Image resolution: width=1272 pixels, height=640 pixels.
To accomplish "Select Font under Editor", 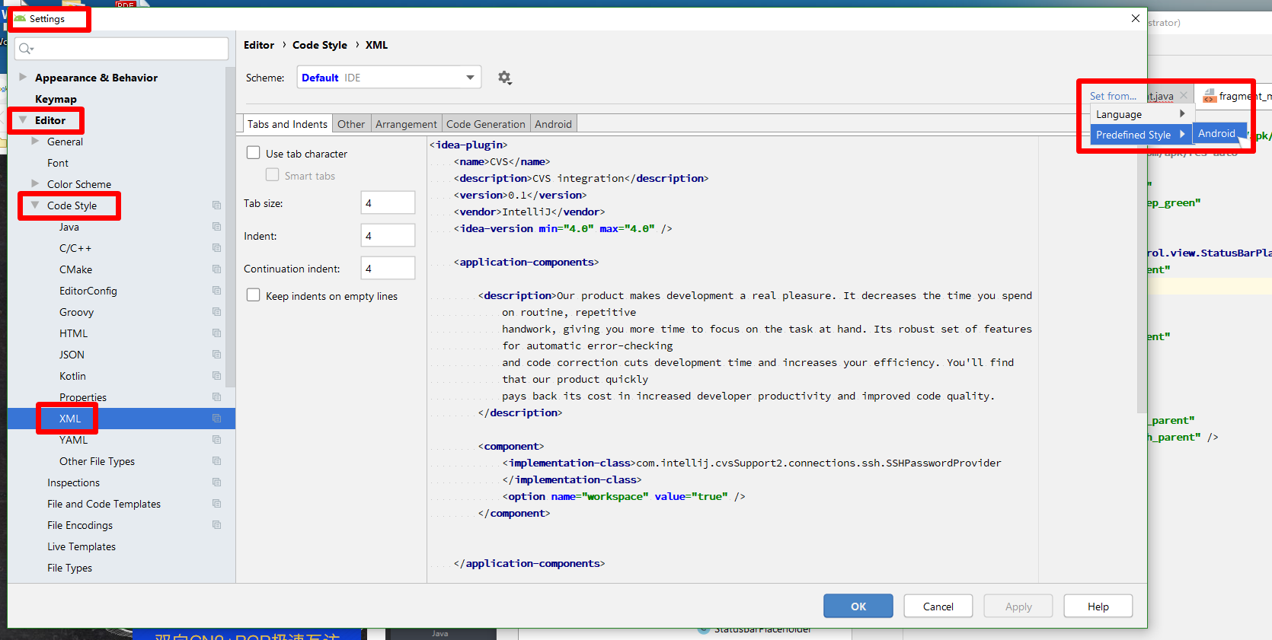I will point(58,163).
